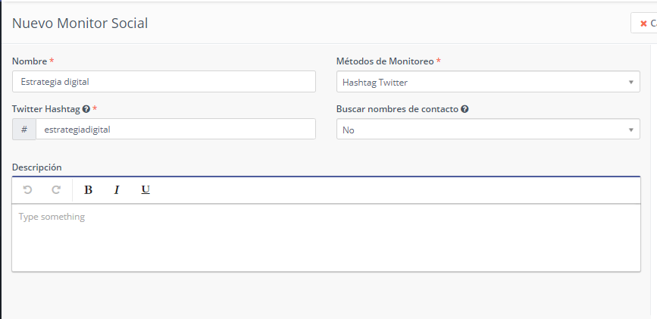
Task: Click the hashtag field containing 'estrategiadigital'
Action: pyautogui.click(x=175, y=130)
